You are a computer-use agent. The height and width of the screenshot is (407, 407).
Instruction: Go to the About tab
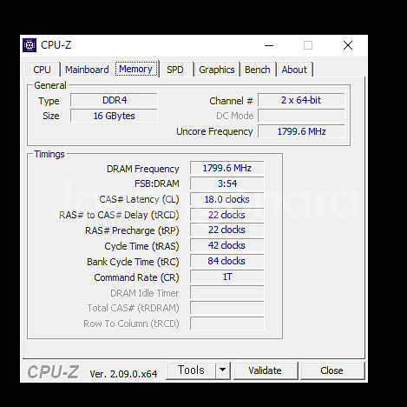pyautogui.click(x=294, y=70)
